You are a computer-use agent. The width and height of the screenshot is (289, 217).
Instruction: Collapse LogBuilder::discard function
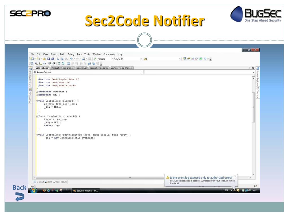[37, 101]
